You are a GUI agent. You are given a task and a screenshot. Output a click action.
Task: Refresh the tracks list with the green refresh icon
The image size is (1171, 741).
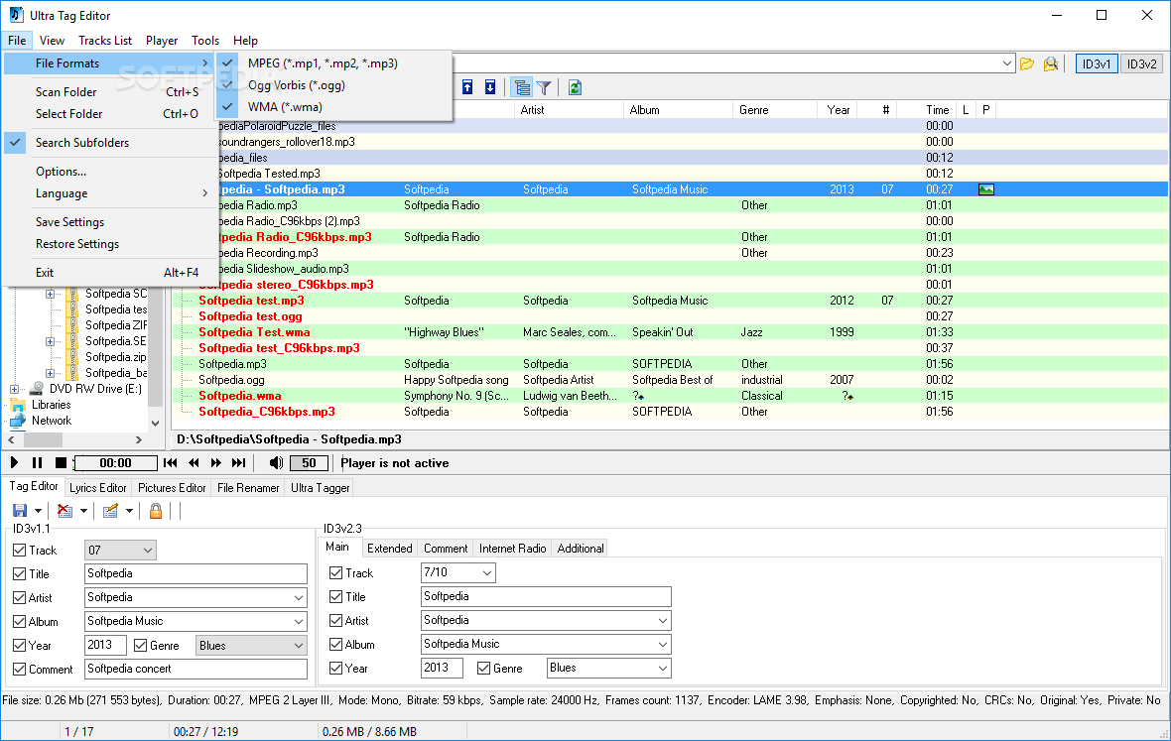point(575,88)
